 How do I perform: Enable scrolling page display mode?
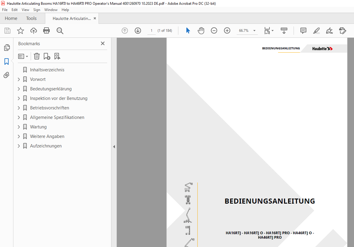click(284, 31)
